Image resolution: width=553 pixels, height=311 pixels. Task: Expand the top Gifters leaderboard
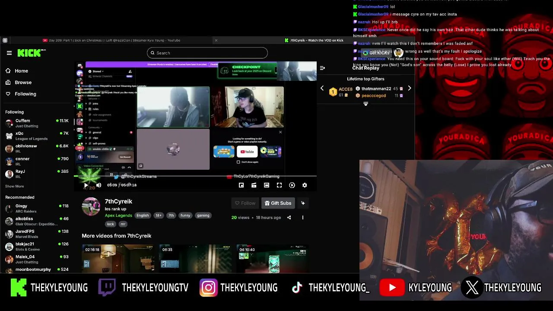(365, 104)
